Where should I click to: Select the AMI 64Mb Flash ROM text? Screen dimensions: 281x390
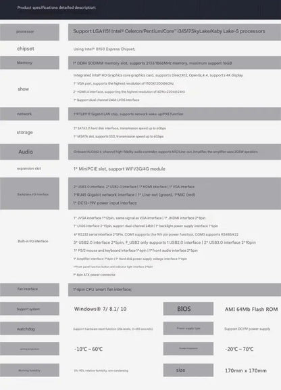[251, 309]
